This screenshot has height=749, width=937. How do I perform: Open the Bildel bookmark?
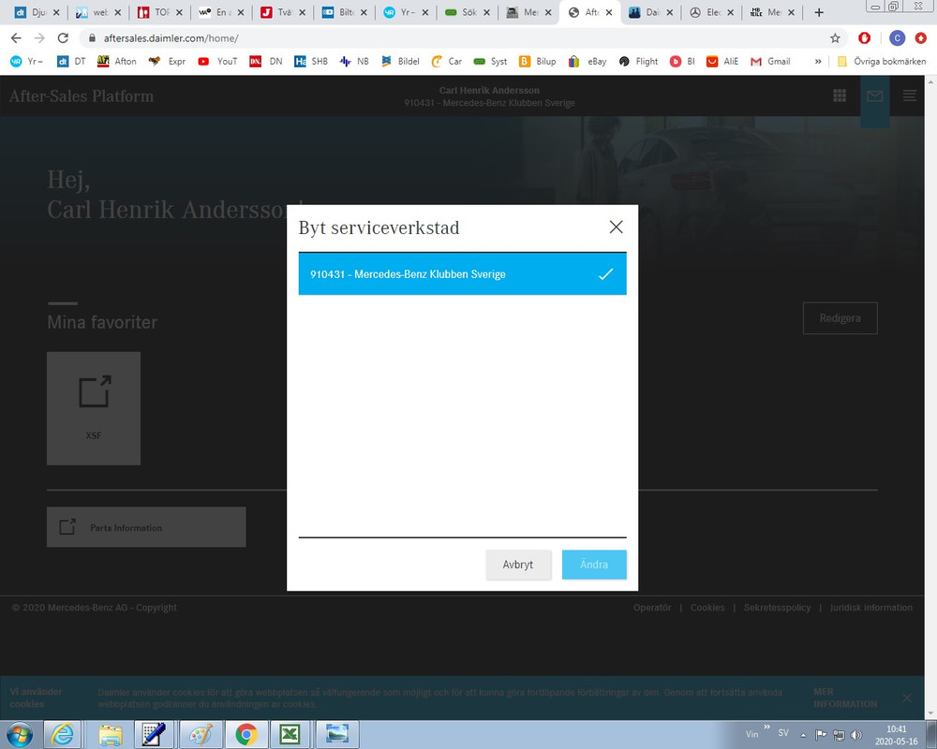click(x=400, y=61)
